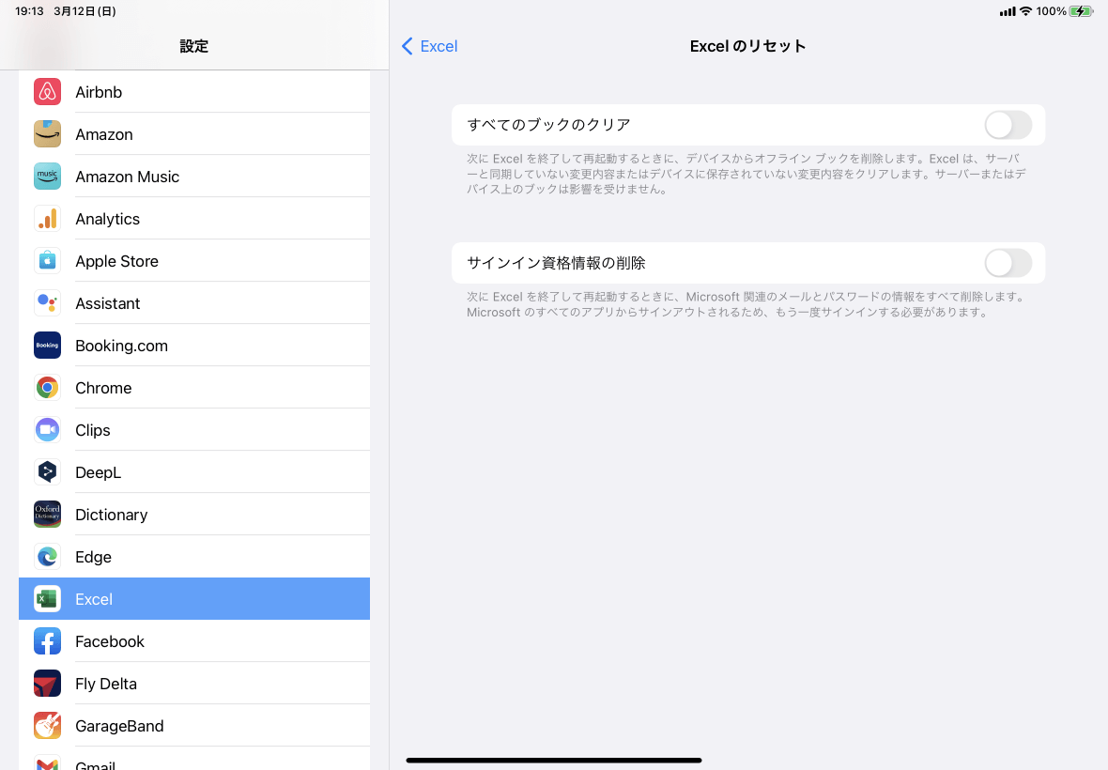The width and height of the screenshot is (1108, 770).
Task: Open Amazon settings row
Action: click(194, 134)
